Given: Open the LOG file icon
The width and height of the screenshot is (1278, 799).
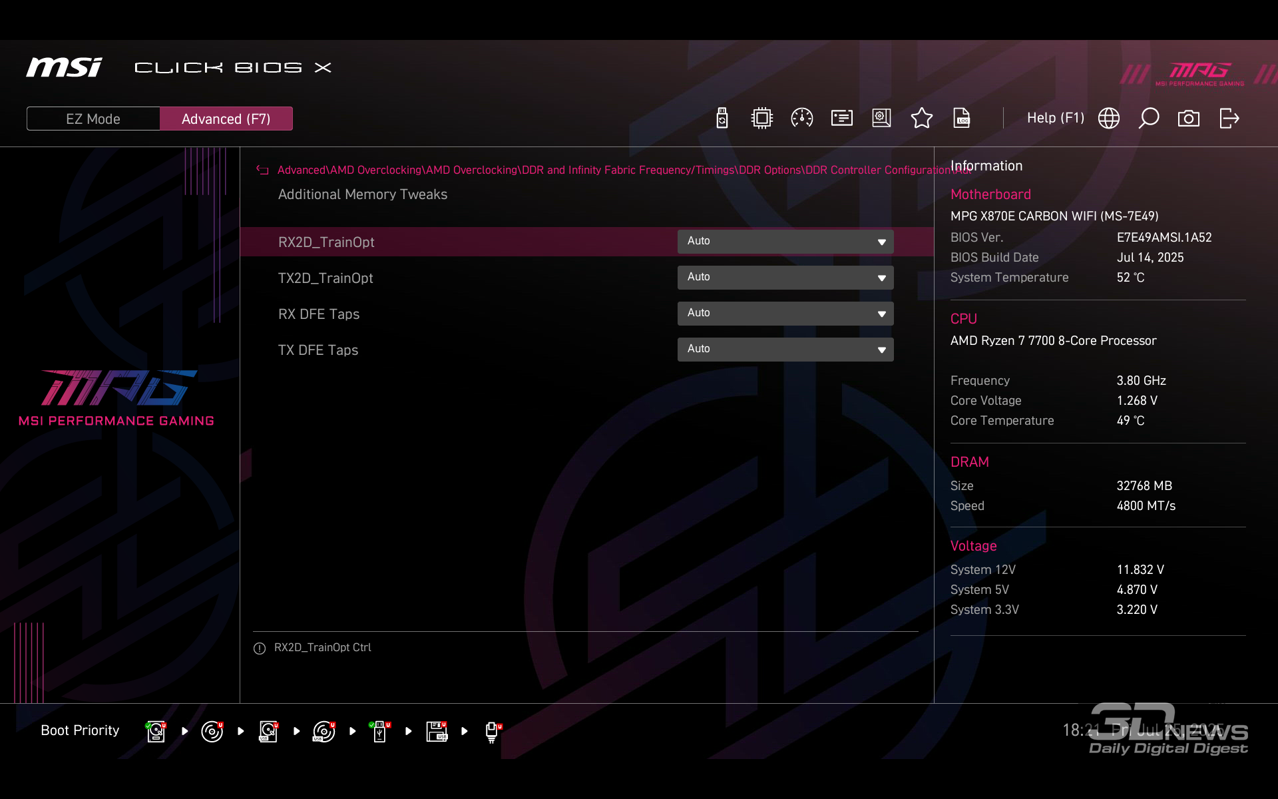Looking at the screenshot, I should click(962, 119).
